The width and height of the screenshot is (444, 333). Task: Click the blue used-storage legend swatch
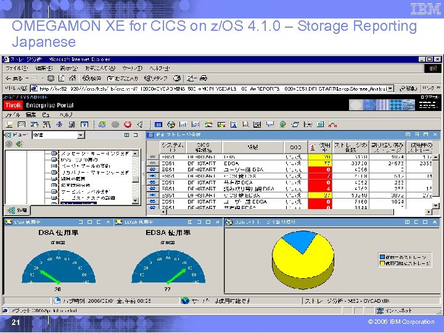382,257
